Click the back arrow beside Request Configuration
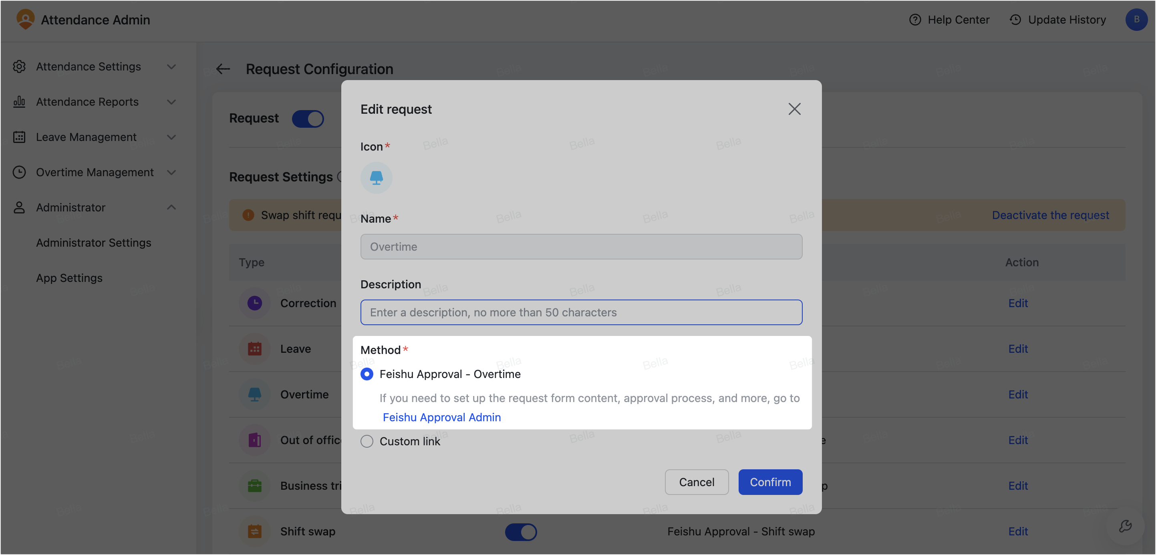 pyautogui.click(x=223, y=68)
